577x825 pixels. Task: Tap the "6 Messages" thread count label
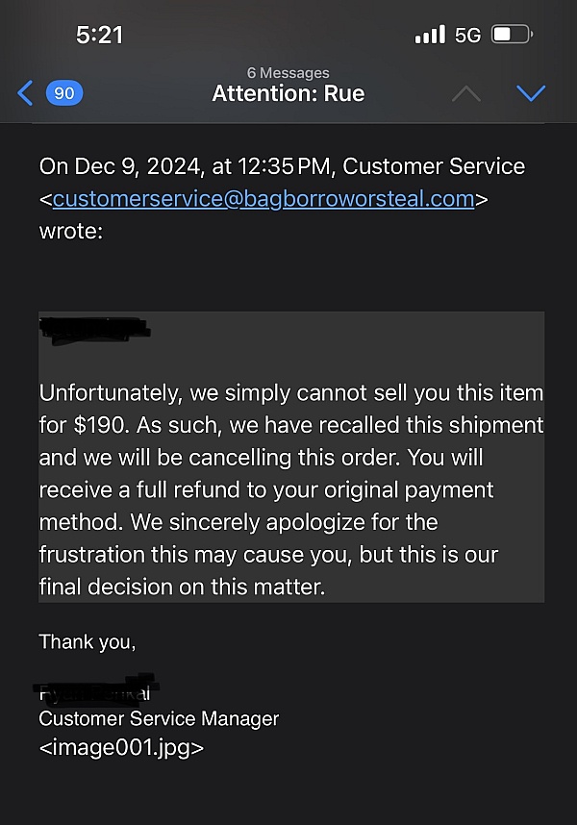(x=288, y=73)
